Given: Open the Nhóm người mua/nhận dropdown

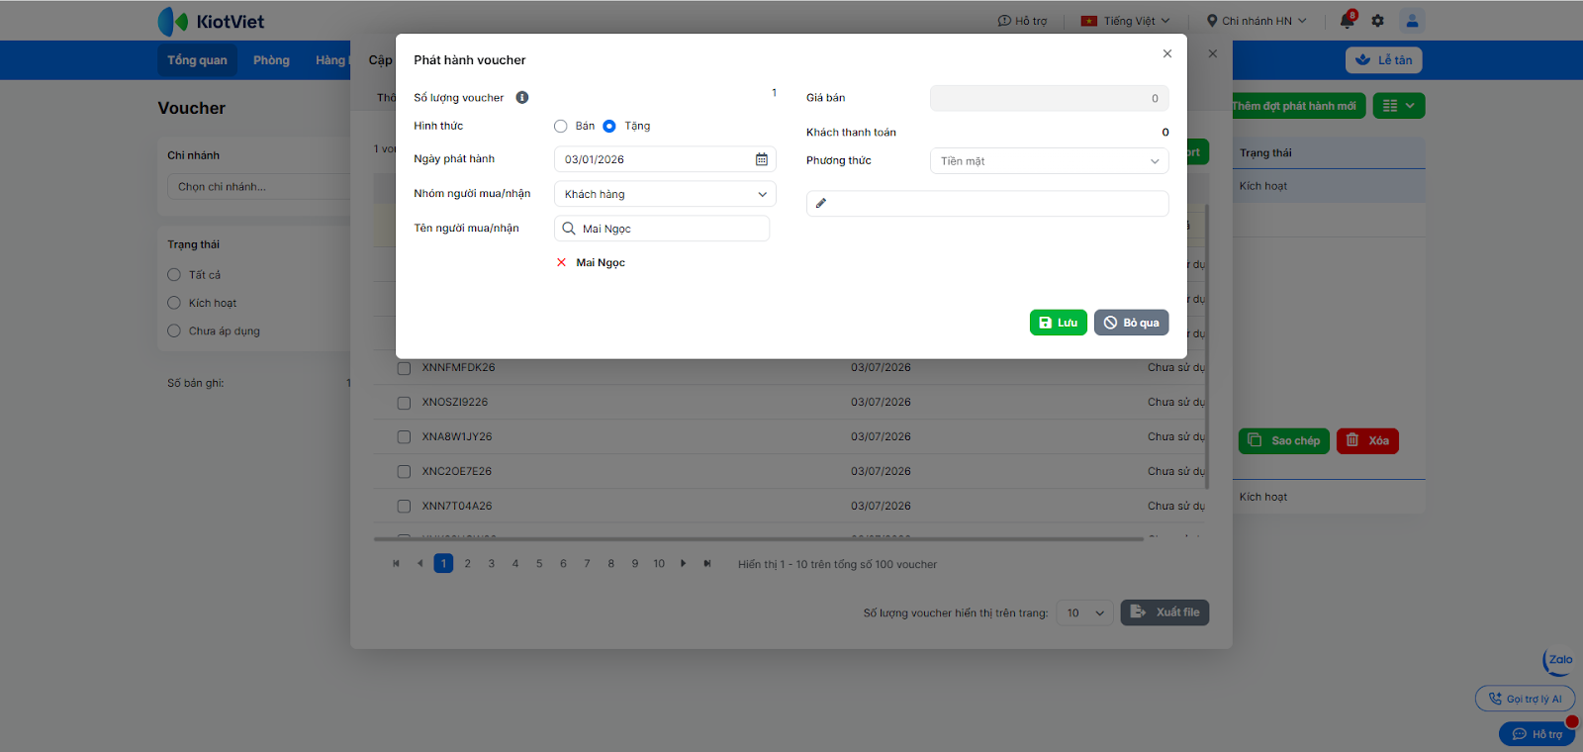Looking at the screenshot, I should pos(665,194).
